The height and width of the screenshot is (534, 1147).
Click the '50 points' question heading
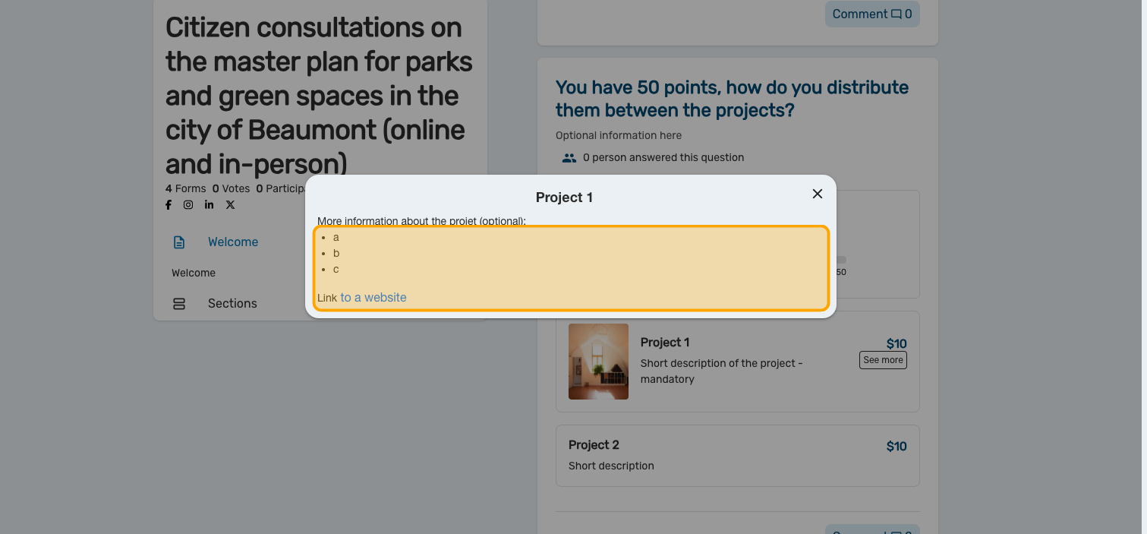[x=732, y=99]
